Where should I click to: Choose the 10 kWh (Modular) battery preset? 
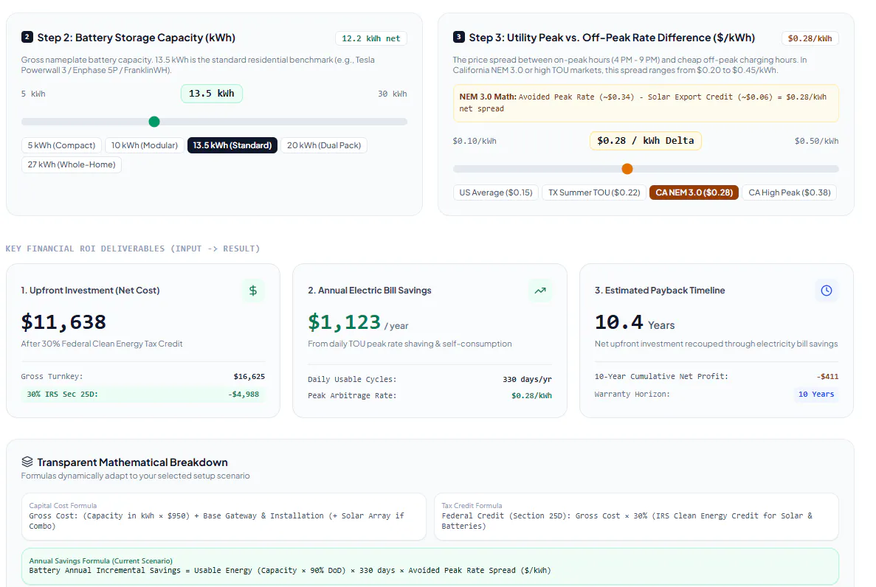click(144, 145)
